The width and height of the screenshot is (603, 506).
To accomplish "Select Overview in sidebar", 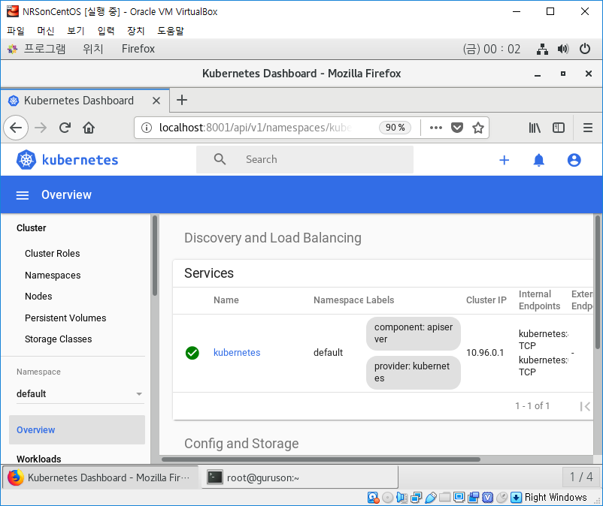I will pyautogui.click(x=77, y=430).
